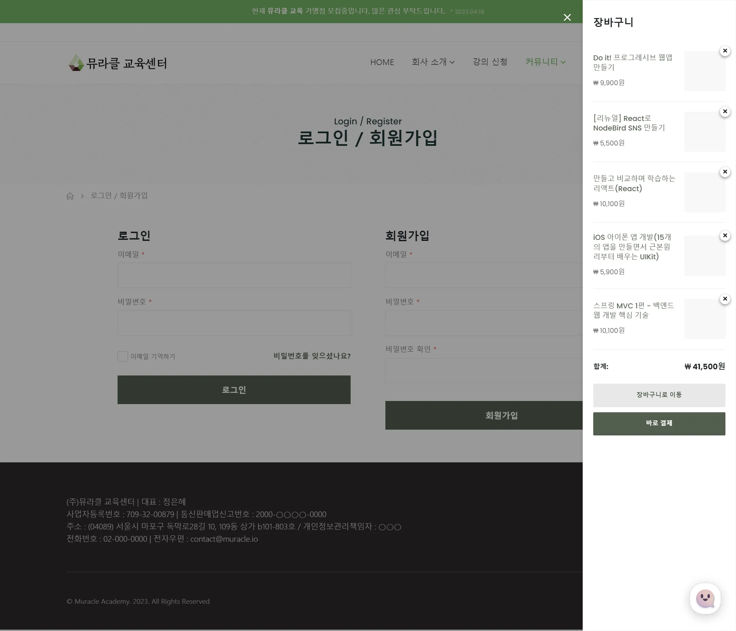Click 장바구니로 이동 button
The image size is (736, 631).
tap(659, 395)
